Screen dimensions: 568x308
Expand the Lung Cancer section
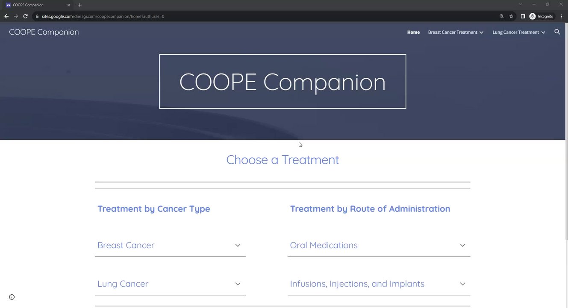[238, 284]
